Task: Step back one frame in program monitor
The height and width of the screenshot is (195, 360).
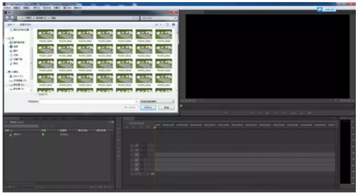Action: pyautogui.click(x=260, y=113)
